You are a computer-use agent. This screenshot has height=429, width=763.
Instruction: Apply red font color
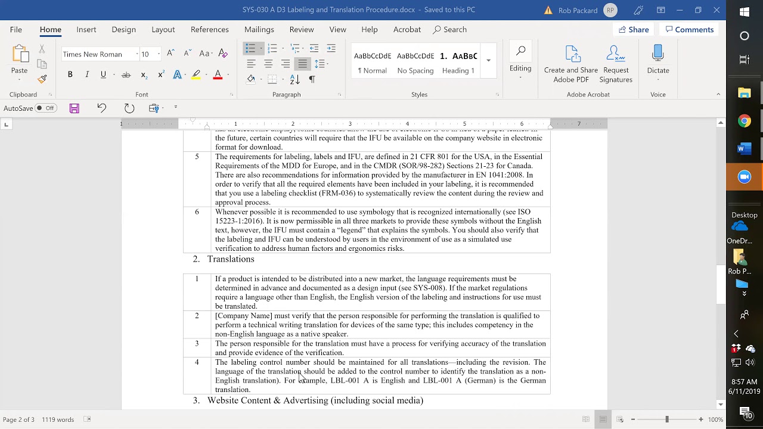218,74
